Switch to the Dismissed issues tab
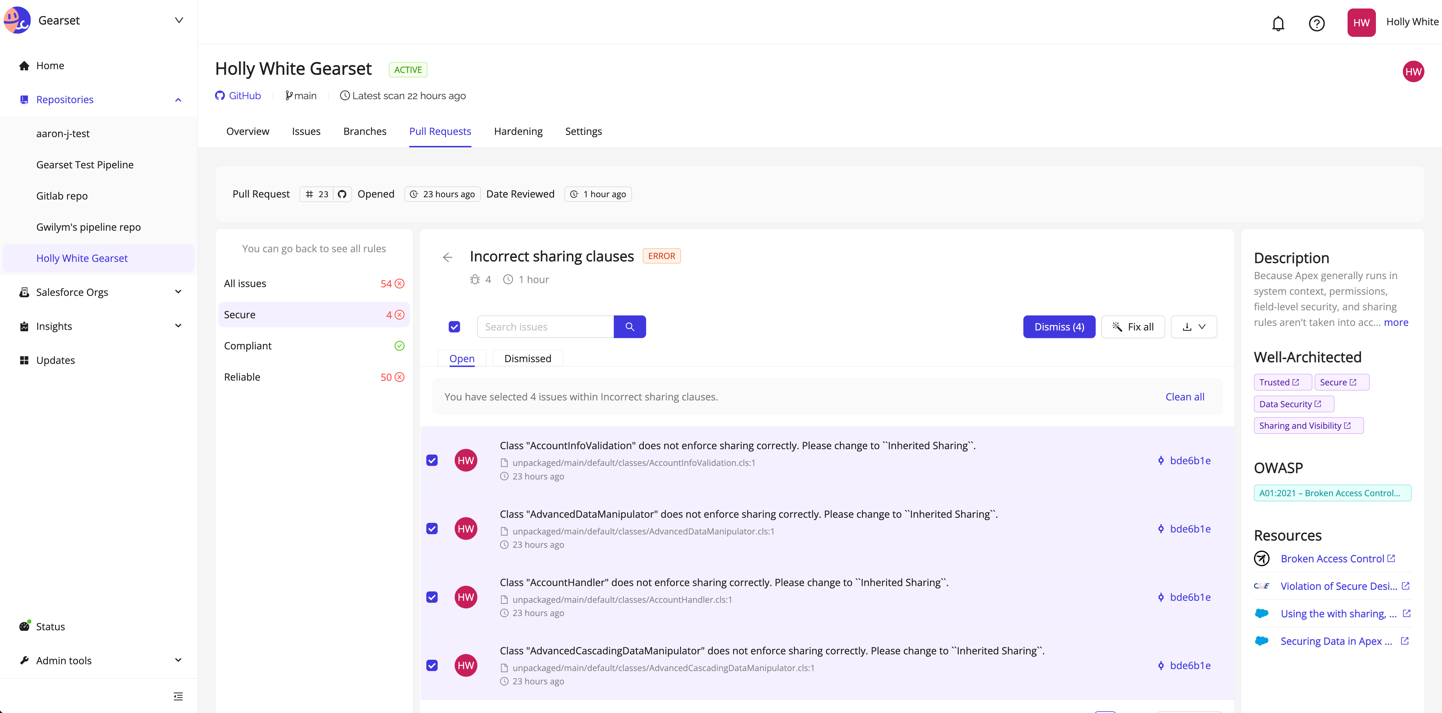The width and height of the screenshot is (1442, 713). click(x=527, y=358)
